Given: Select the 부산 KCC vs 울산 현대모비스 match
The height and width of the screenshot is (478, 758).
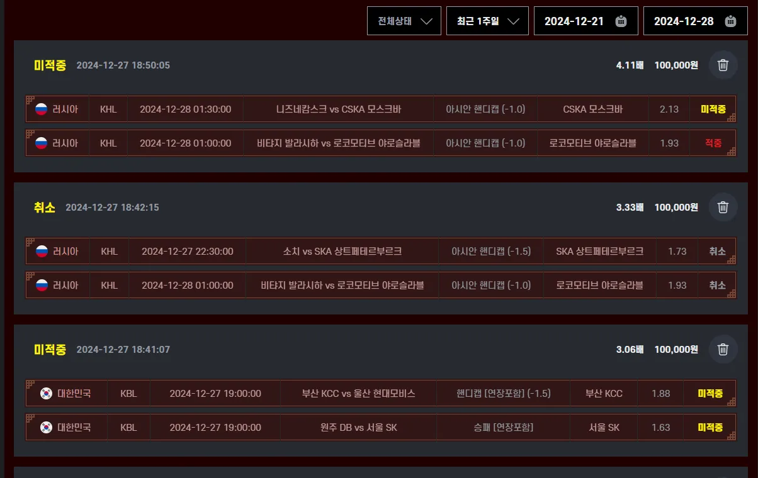Looking at the screenshot, I should (358, 393).
